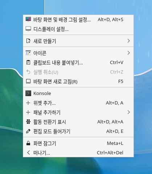Click the new document icon beside 새로 만들기
The image size is (152, 174).
[x=28, y=41]
